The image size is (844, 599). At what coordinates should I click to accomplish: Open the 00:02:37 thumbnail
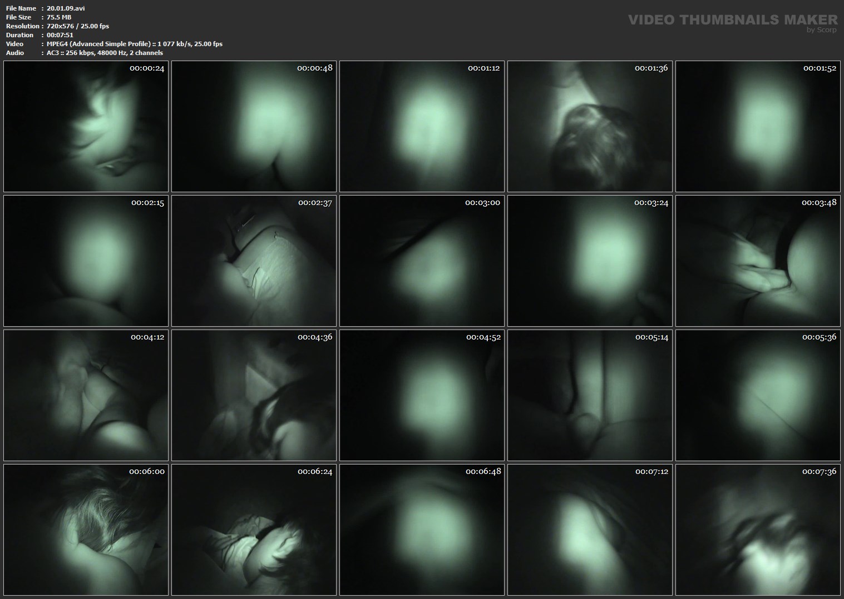[x=254, y=261]
